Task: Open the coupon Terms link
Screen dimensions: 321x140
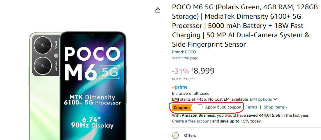Action: [x=251, y=107]
